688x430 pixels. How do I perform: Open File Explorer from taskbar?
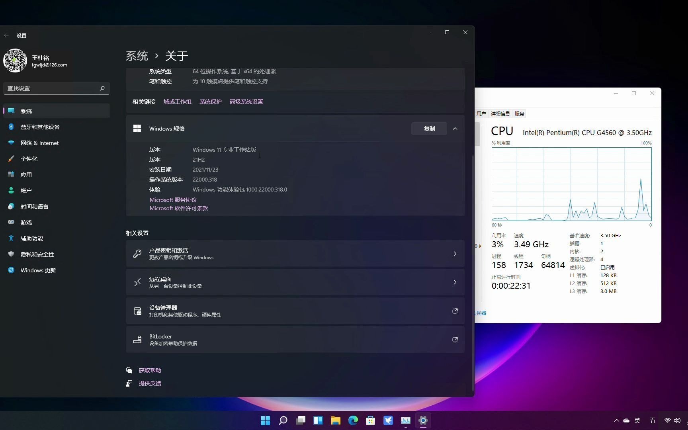pyautogui.click(x=335, y=420)
